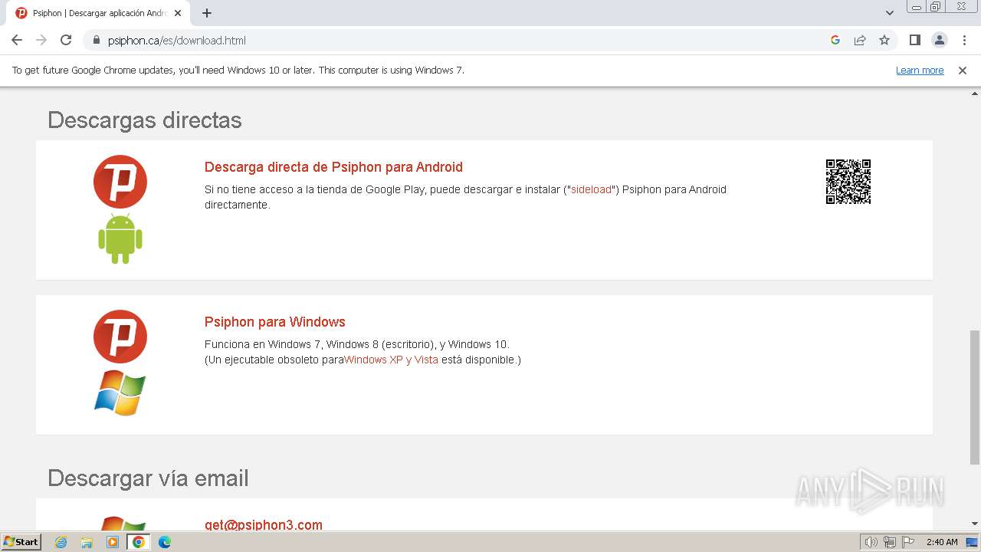The height and width of the screenshot is (552, 981).
Task: Click the Google icon in address bar
Action: click(x=835, y=40)
